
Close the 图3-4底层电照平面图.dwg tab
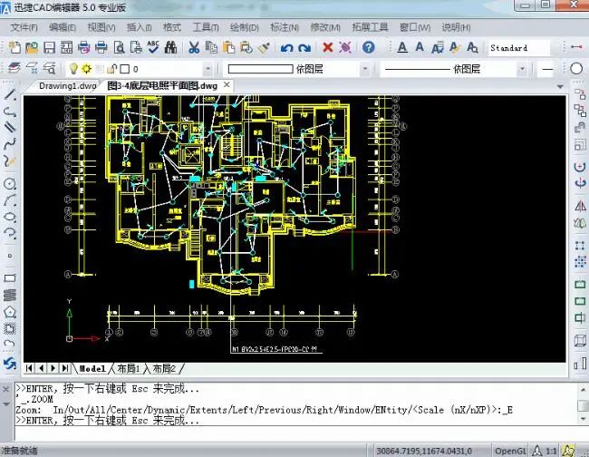pos(227,85)
